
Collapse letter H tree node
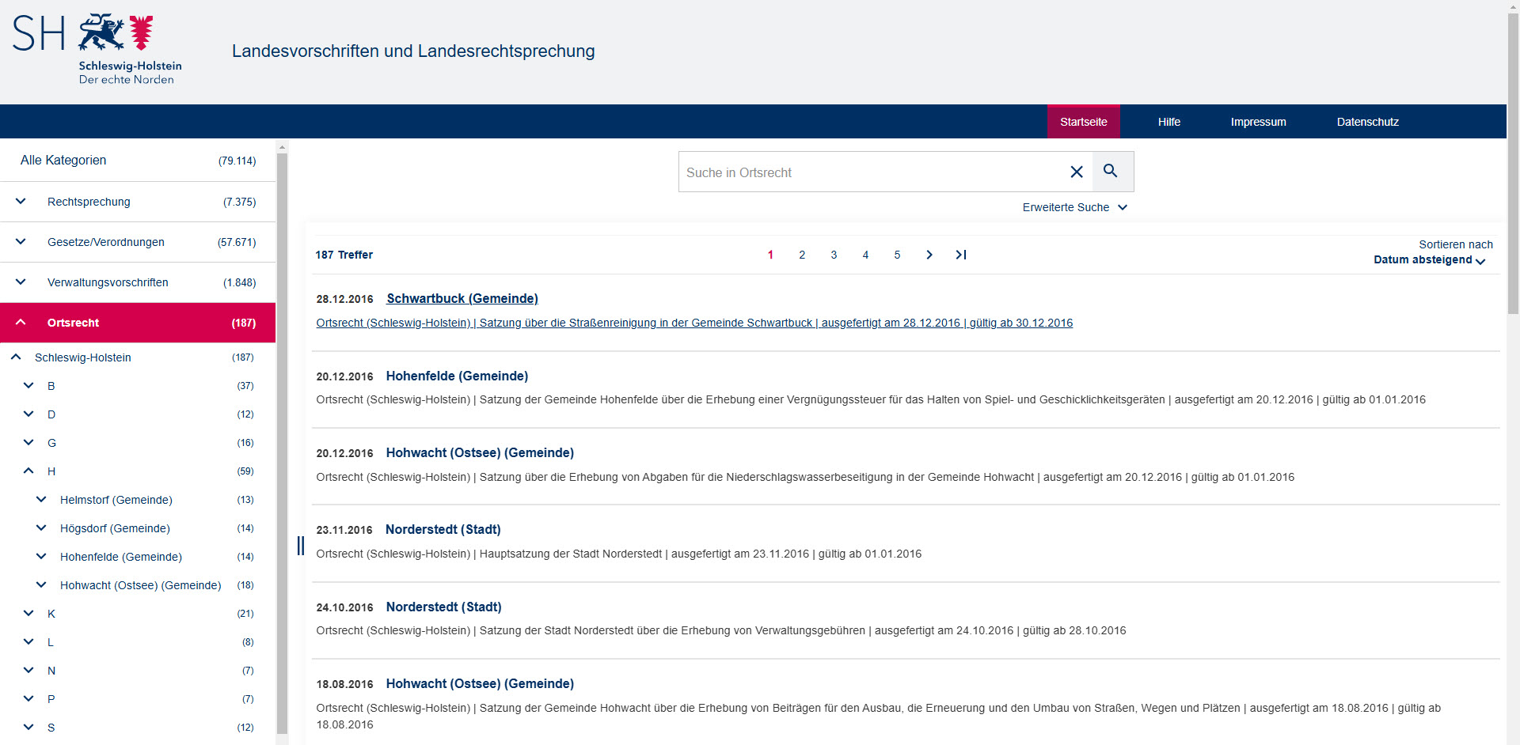coord(28,471)
